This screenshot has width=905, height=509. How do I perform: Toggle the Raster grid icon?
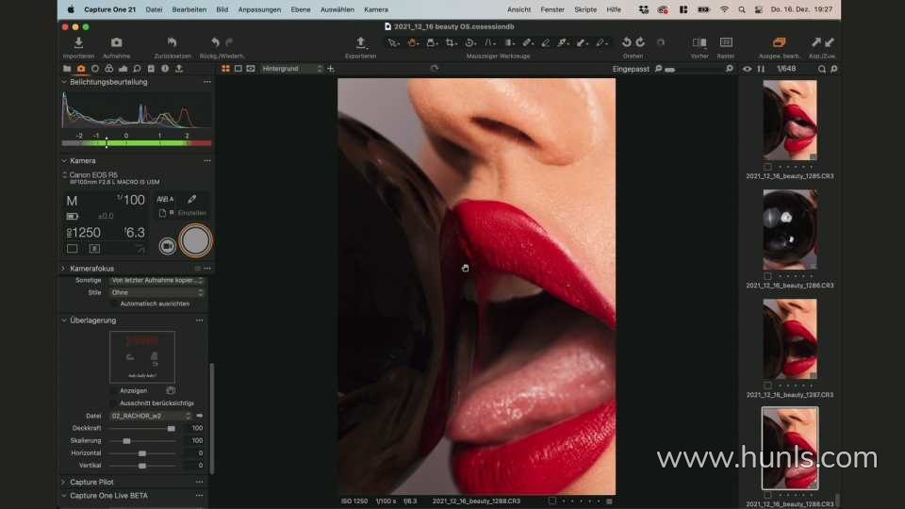tap(726, 43)
